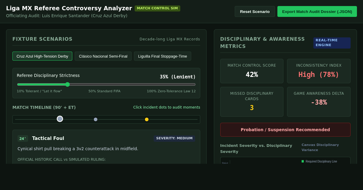363x190 pixels.
Task: Click the Officiating Audit subtitle text
Action: coord(67,16)
